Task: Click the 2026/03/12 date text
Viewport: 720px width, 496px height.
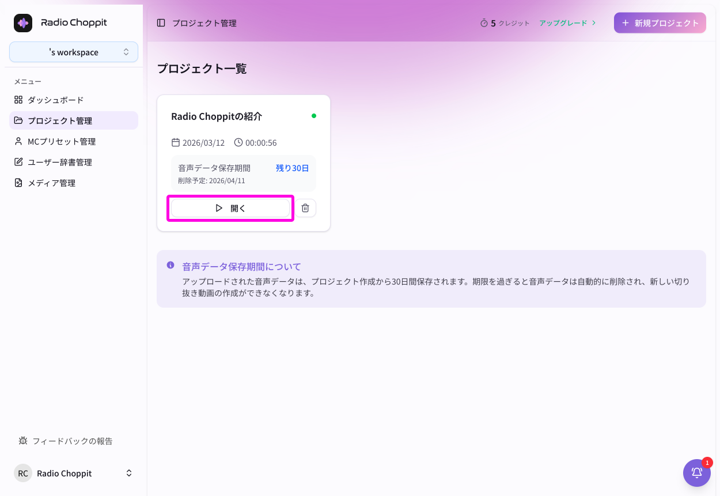Action: point(203,143)
